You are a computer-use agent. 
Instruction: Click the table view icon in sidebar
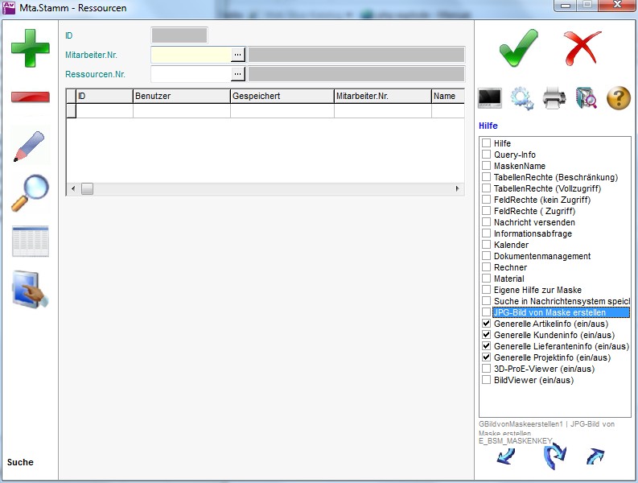pos(30,242)
